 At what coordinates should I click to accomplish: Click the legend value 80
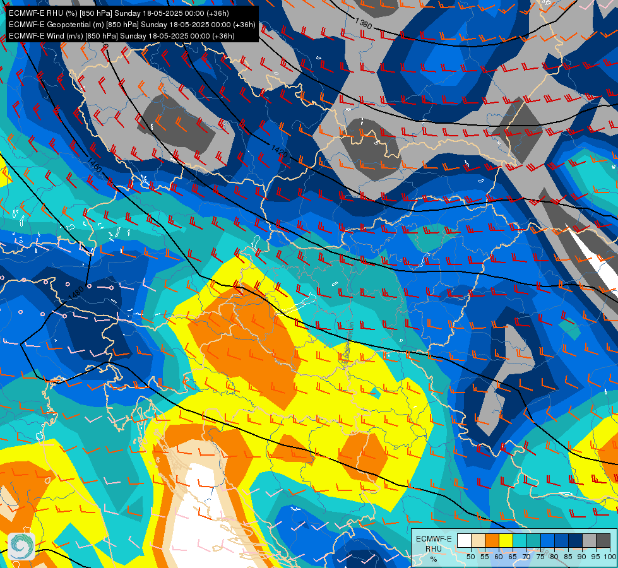click(554, 557)
